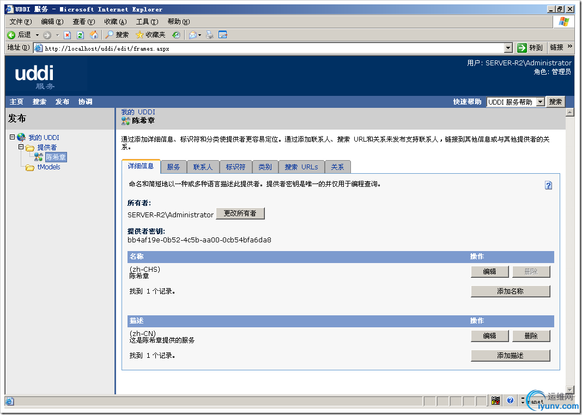Open the address bar dropdown
This screenshot has height=415, width=582.
(x=508, y=47)
